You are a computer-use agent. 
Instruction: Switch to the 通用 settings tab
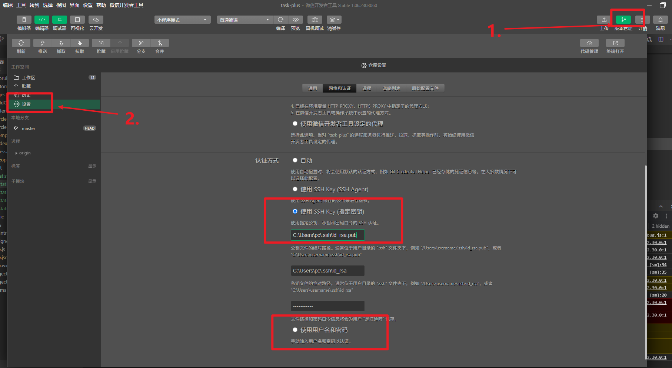tap(313, 88)
